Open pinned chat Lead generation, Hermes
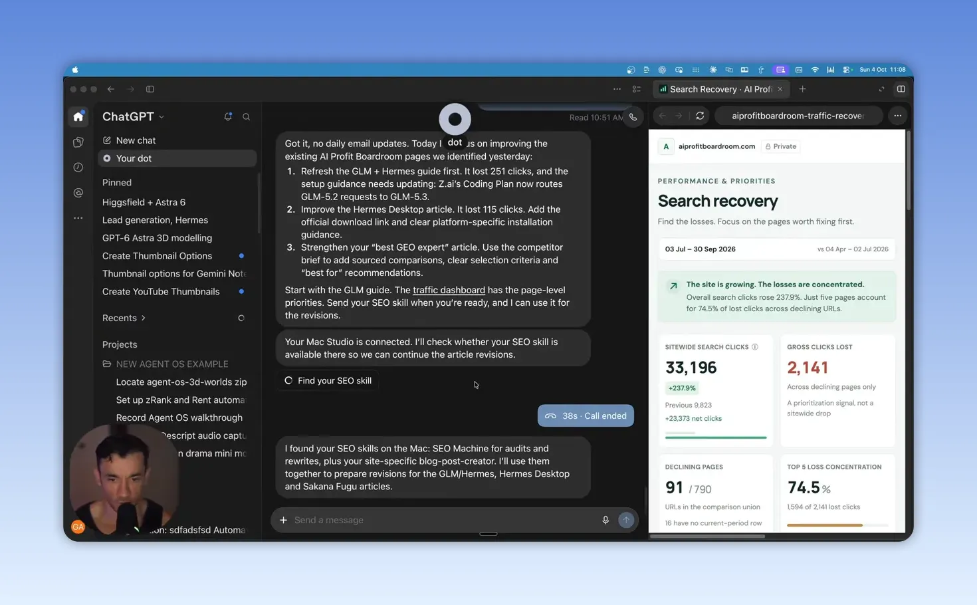 click(x=155, y=220)
